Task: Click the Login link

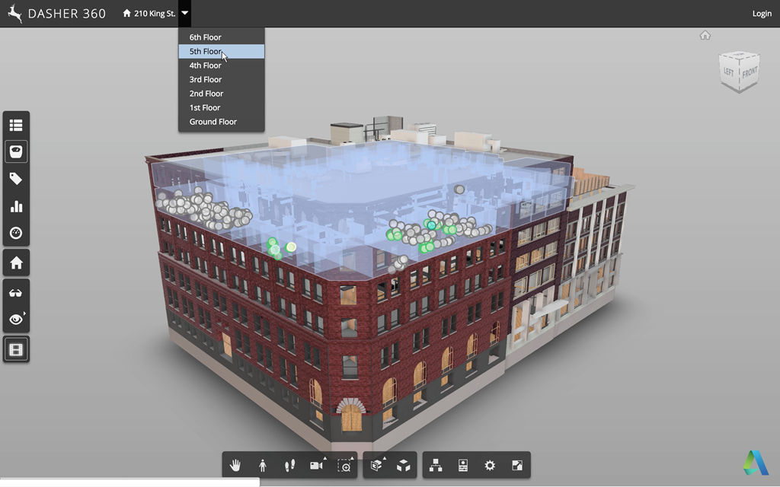Action: (762, 14)
